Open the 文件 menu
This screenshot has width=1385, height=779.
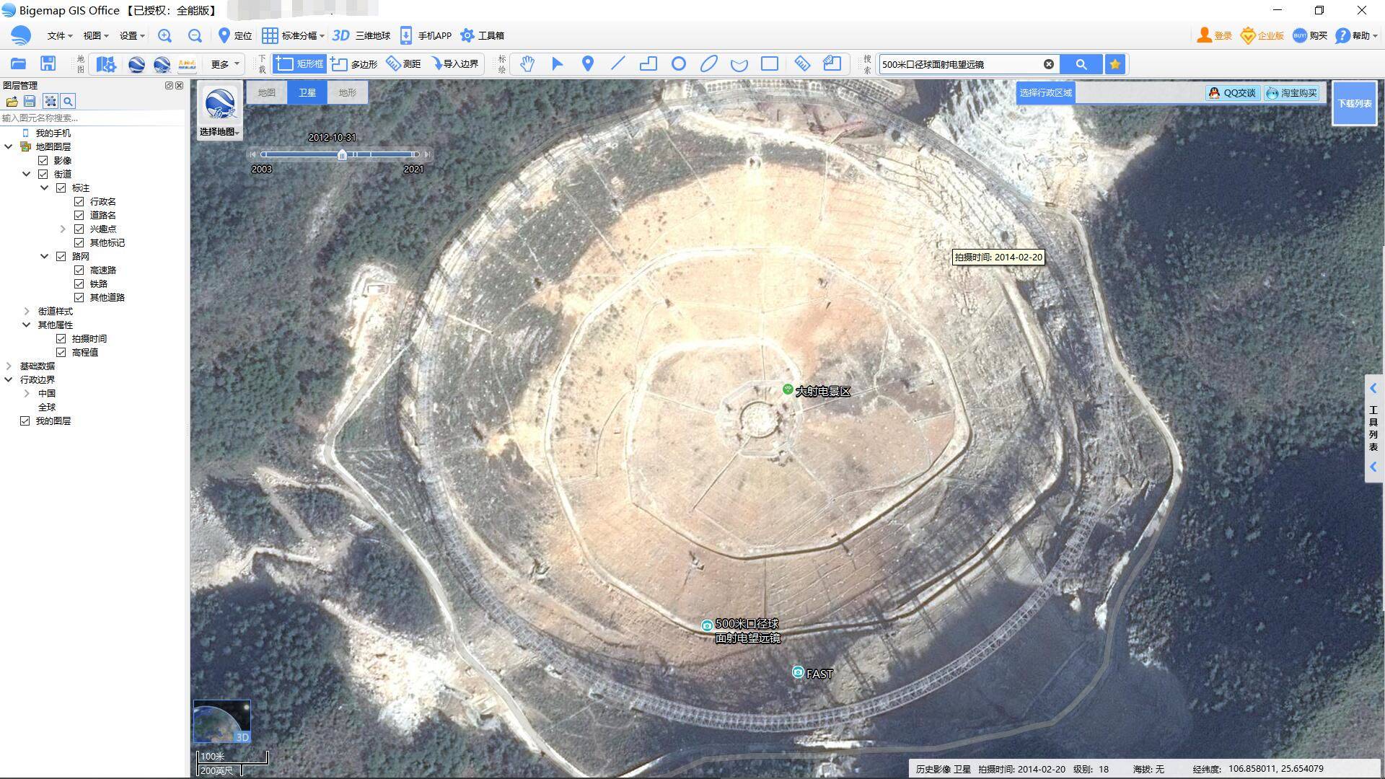(x=59, y=35)
